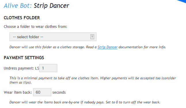Click the 'Wear item back:' label
Viewport: 186px width, 108px height.
(18, 92)
